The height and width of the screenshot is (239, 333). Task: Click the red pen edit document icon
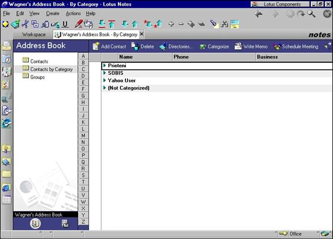78,24
